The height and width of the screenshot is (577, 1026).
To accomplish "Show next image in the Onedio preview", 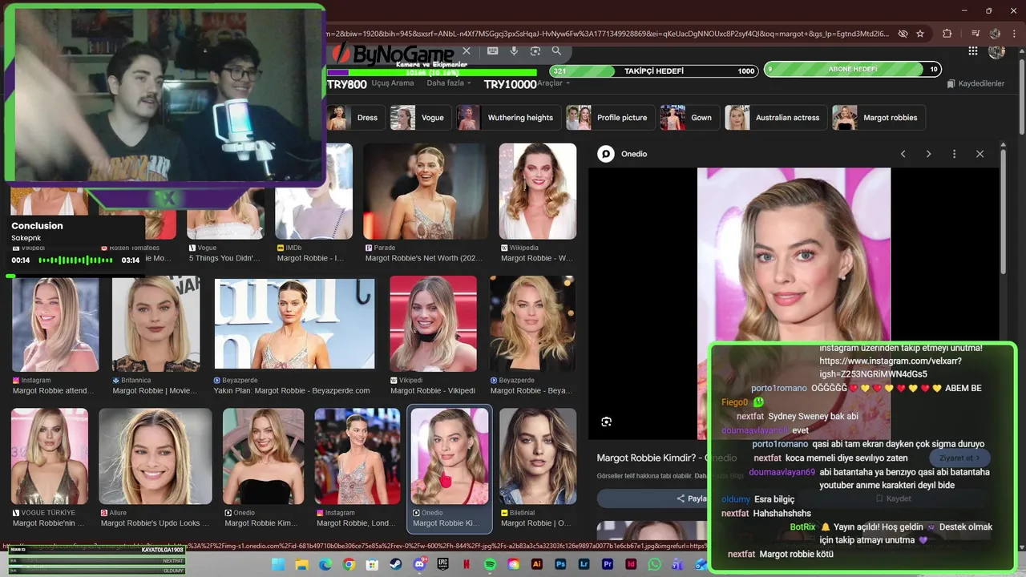I will (928, 154).
